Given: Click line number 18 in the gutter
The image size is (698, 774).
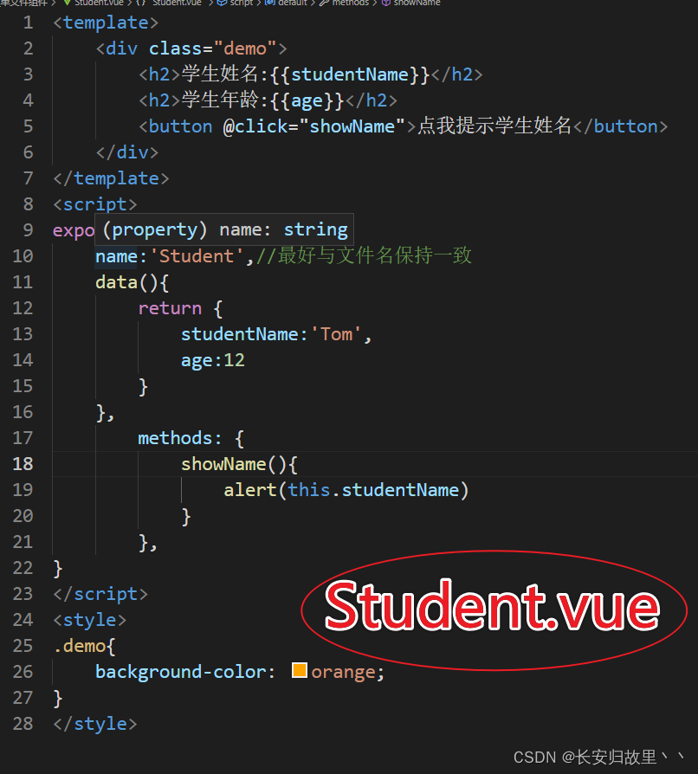Looking at the screenshot, I should point(23,464).
